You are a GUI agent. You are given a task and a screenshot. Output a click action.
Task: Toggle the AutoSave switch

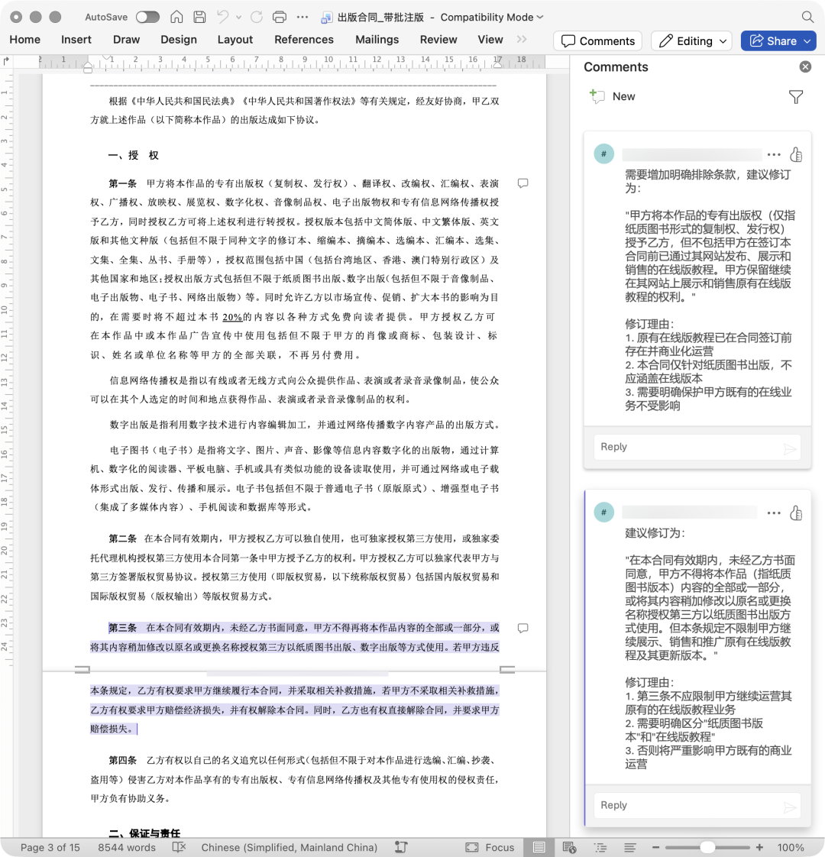(x=147, y=17)
